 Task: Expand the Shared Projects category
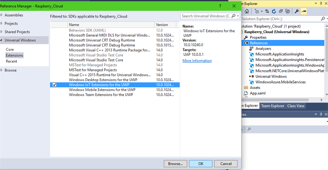[x=2, y=32]
